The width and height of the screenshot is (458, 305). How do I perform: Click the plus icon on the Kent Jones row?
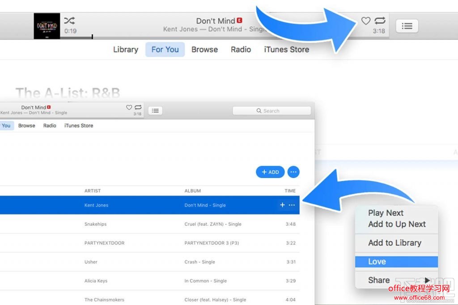click(x=282, y=205)
